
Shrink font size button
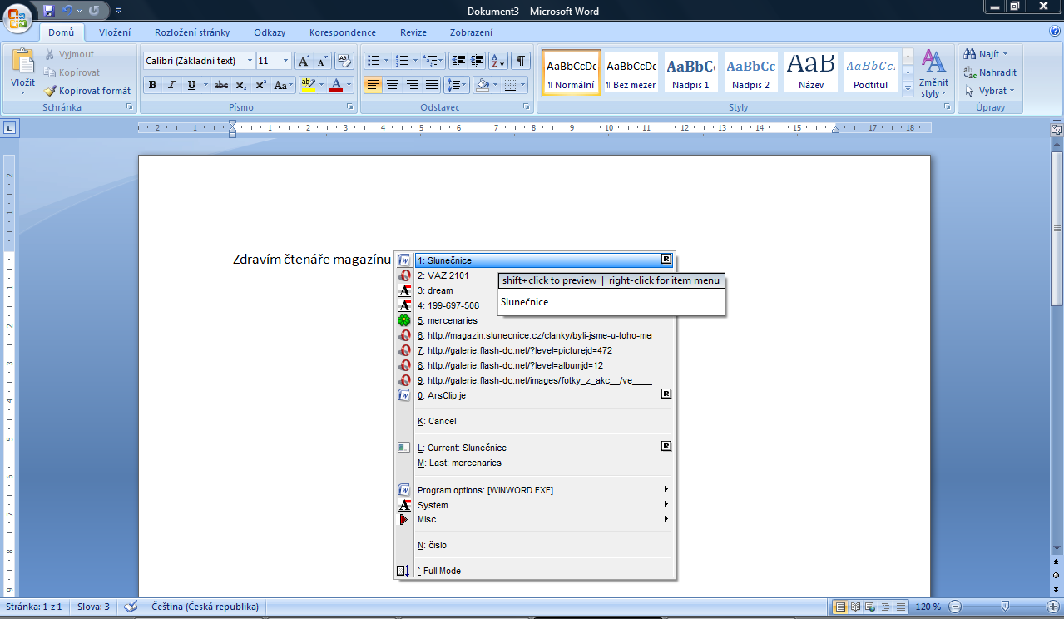coord(323,61)
